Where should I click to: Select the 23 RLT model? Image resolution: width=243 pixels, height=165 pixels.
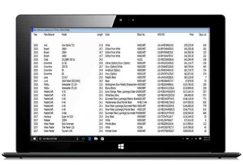[x=65, y=77]
